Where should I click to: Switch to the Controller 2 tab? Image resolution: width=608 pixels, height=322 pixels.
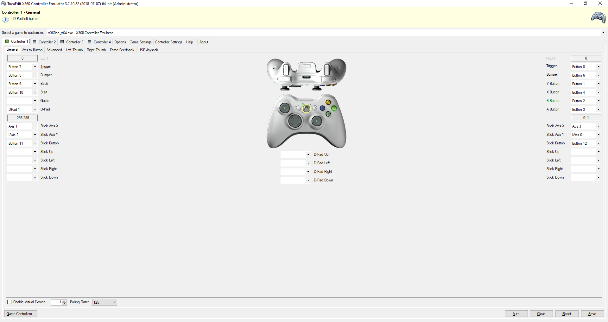pos(44,42)
